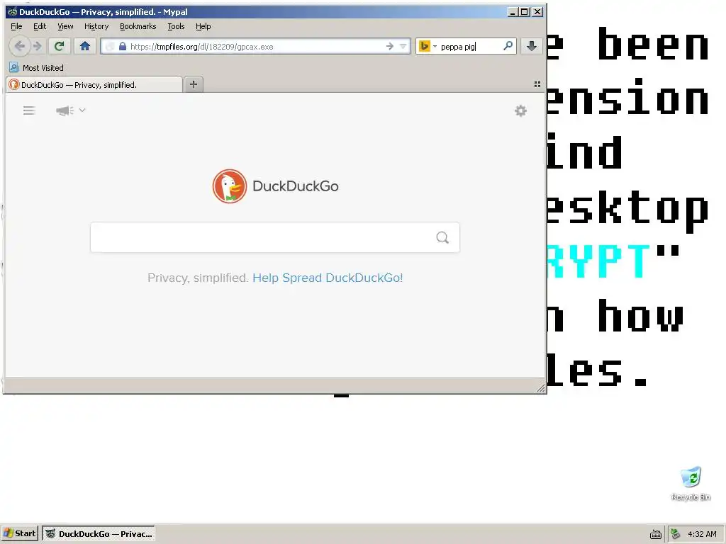726x544 pixels.
Task: Click the URL text in the address bar
Action: tap(202, 46)
